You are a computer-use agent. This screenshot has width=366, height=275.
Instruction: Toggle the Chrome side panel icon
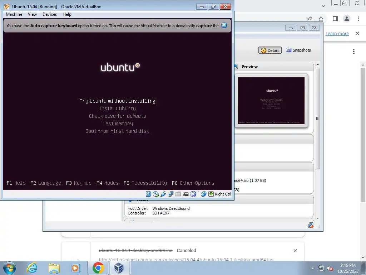pyautogui.click(x=335, y=19)
